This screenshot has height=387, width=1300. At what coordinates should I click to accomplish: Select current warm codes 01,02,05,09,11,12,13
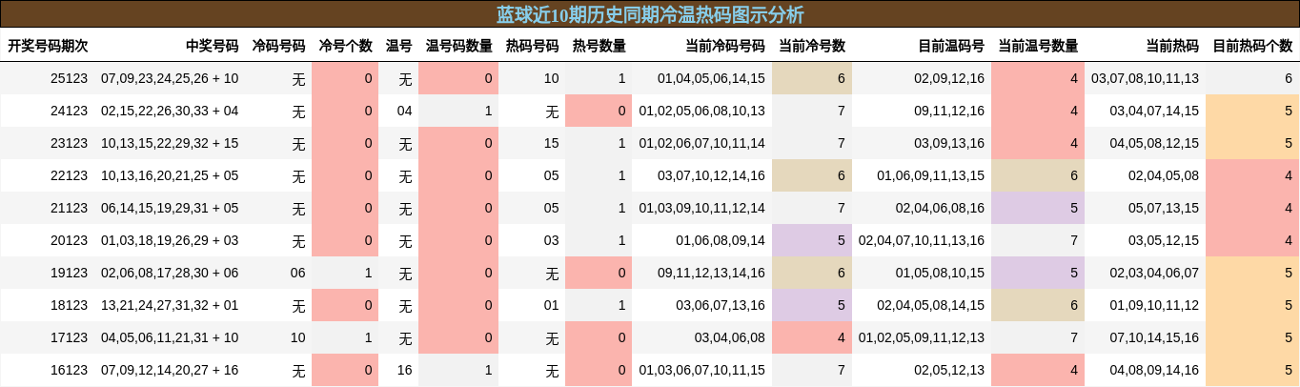(x=922, y=337)
